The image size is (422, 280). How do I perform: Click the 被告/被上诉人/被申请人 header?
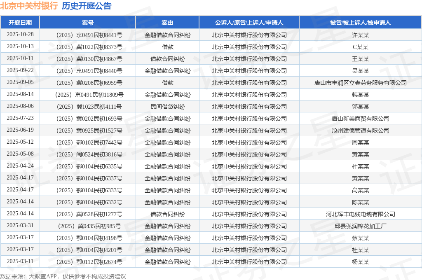[x=360, y=23]
